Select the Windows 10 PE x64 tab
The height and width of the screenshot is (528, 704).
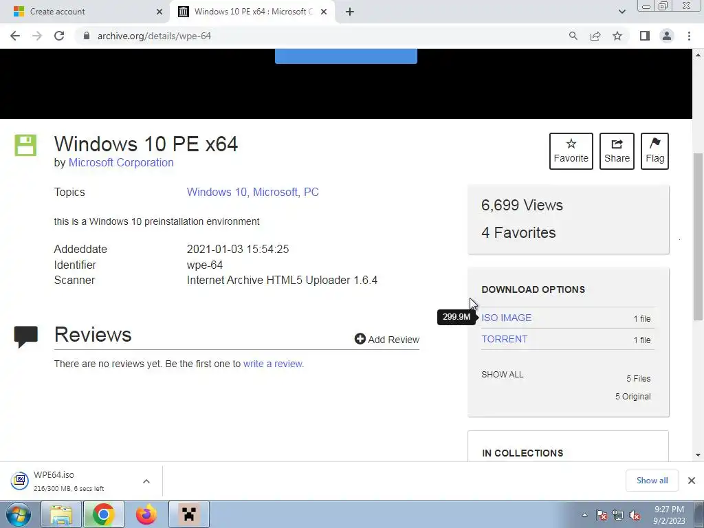coord(252,12)
